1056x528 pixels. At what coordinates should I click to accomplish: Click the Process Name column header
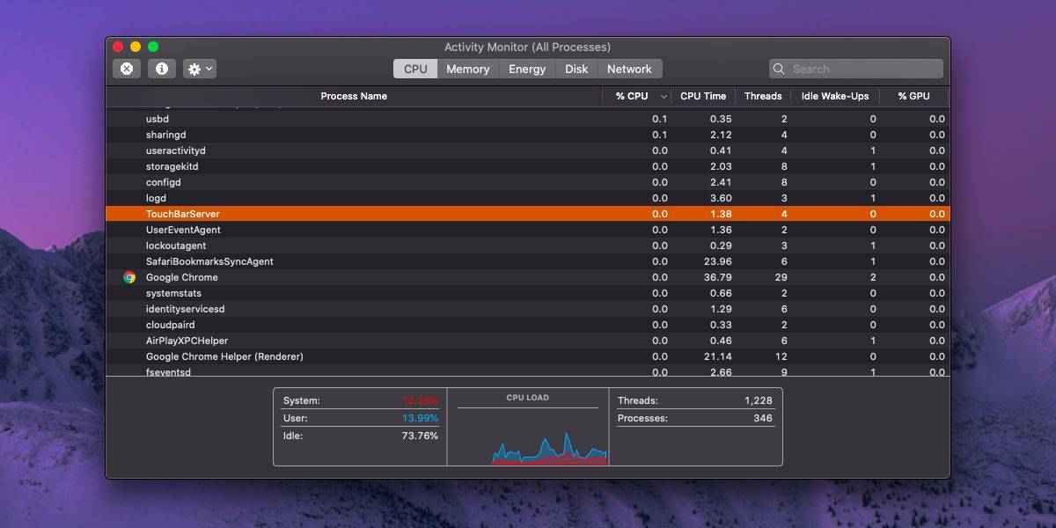(x=354, y=96)
